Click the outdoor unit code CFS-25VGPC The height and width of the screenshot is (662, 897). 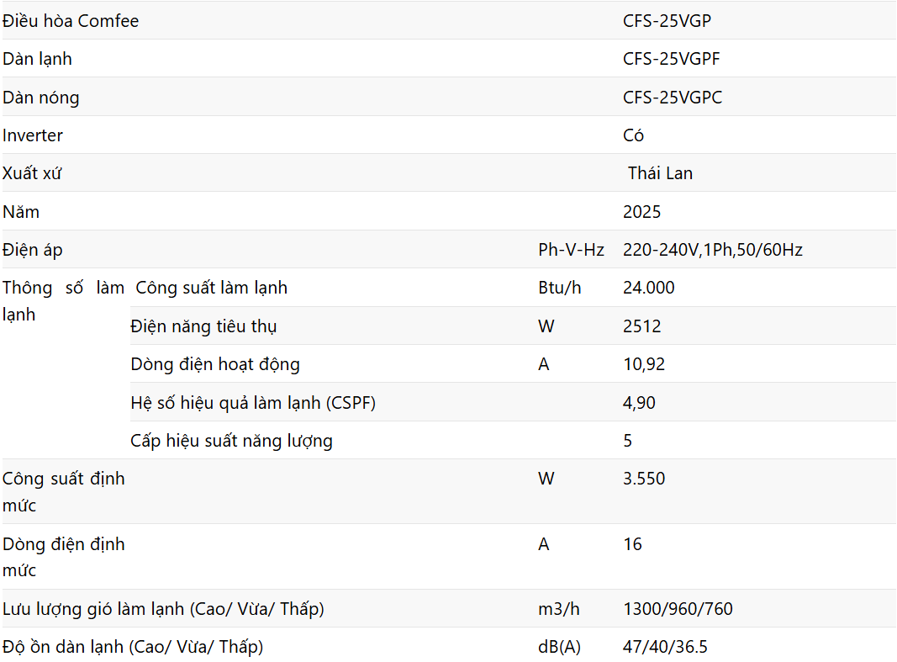(672, 98)
